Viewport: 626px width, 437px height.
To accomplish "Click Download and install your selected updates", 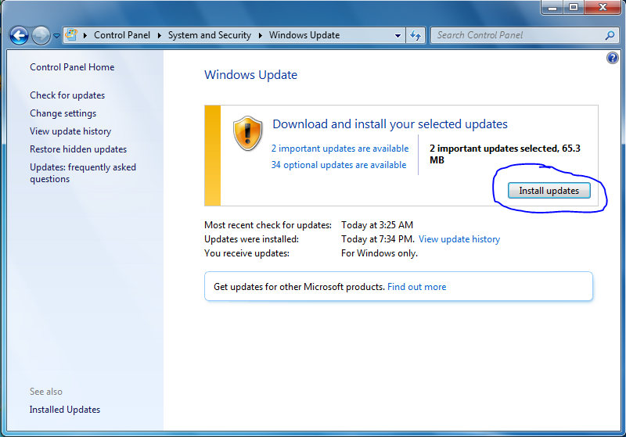I will pos(390,124).
